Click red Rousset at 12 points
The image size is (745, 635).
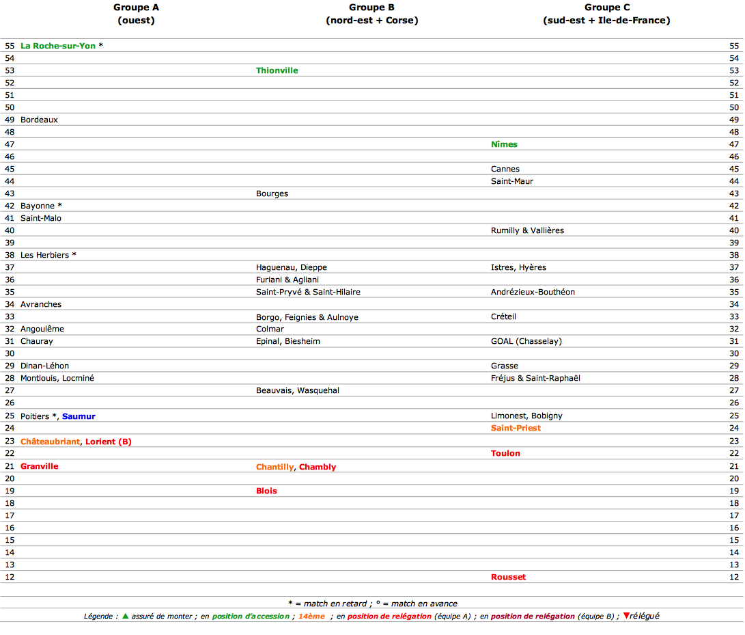508,577
